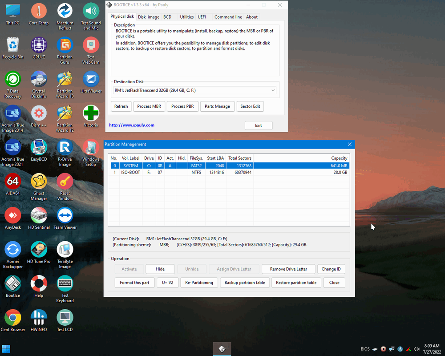
Task: Launch 7 Data Recovery icon
Action: pyautogui.click(x=13, y=85)
